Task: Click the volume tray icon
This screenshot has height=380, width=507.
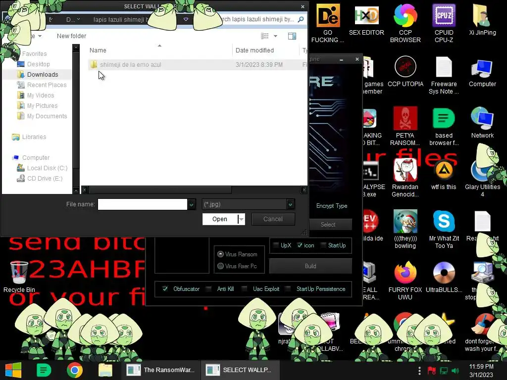Action: pyautogui.click(x=456, y=371)
